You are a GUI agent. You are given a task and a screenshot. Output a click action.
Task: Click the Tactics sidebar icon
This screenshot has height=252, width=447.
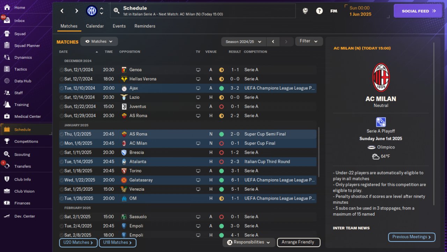(7, 69)
